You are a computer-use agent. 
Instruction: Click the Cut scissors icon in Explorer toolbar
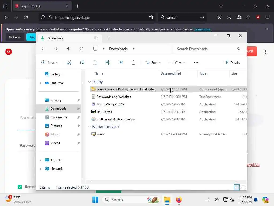[x=69, y=62]
